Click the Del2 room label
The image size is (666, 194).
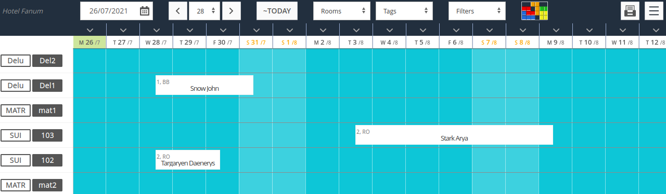(47, 61)
